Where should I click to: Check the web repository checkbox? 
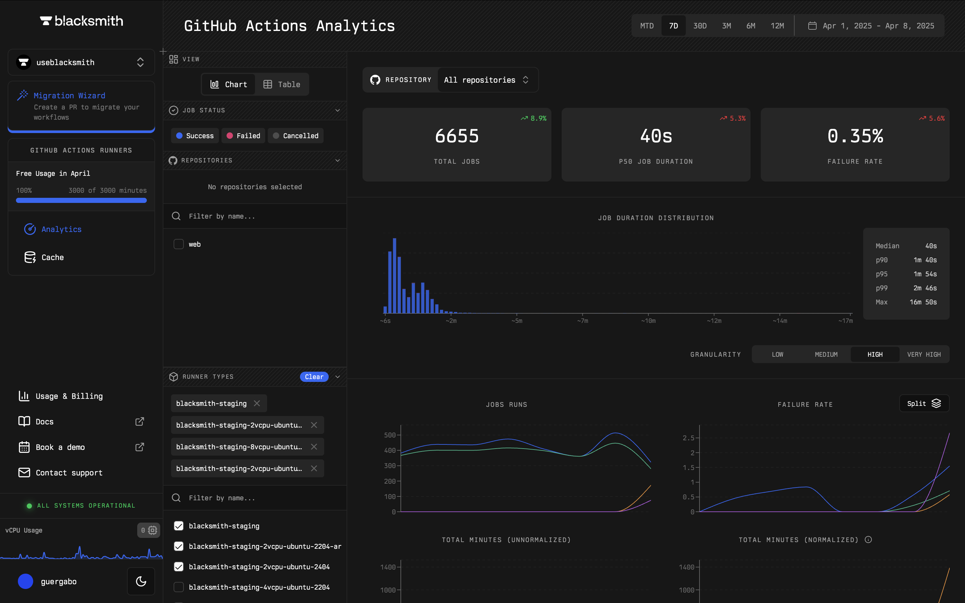(179, 244)
